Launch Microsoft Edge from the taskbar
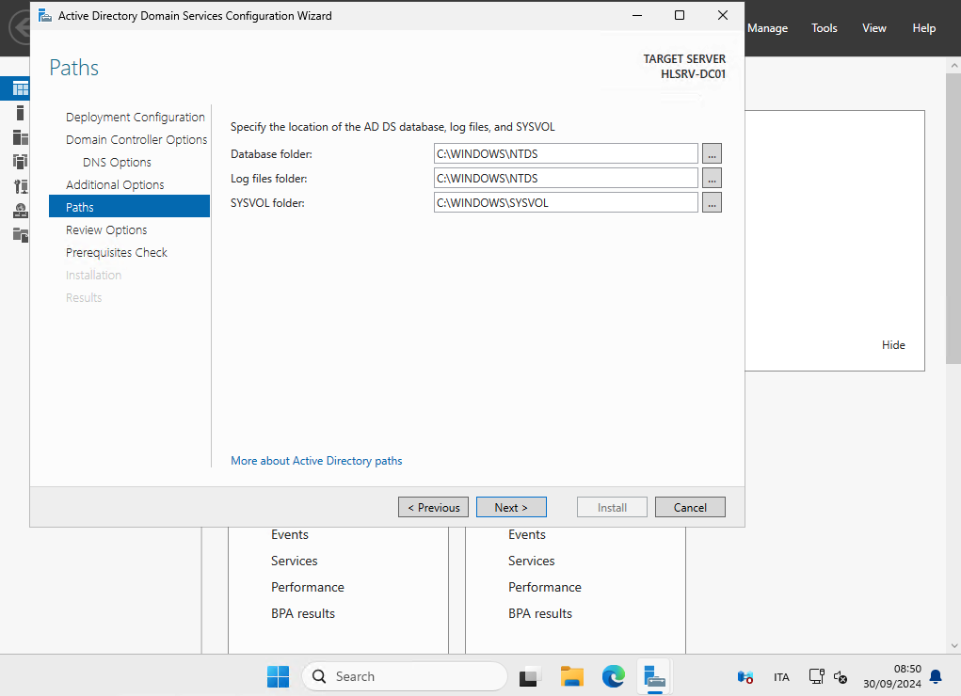 [614, 676]
